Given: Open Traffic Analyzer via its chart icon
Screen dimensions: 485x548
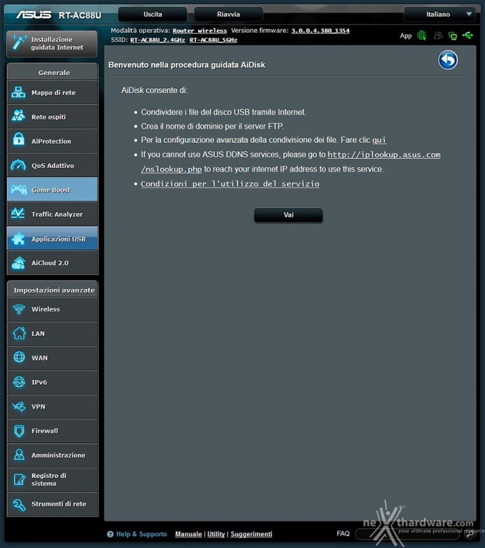Looking at the screenshot, I should [18, 213].
